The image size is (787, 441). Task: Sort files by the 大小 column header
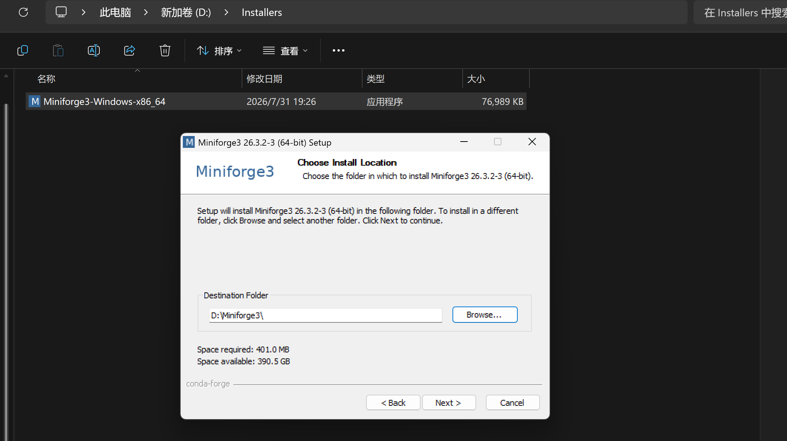pyautogui.click(x=476, y=79)
